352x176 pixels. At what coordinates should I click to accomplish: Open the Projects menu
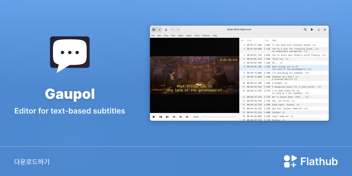pyautogui.click(x=206, y=35)
